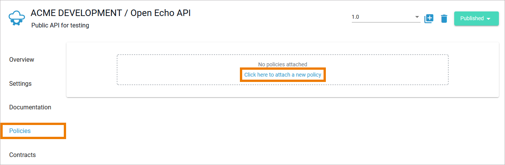The height and width of the screenshot is (165, 505).
Task: Delete the API with trash icon
Action: click(x=444, y=18)
